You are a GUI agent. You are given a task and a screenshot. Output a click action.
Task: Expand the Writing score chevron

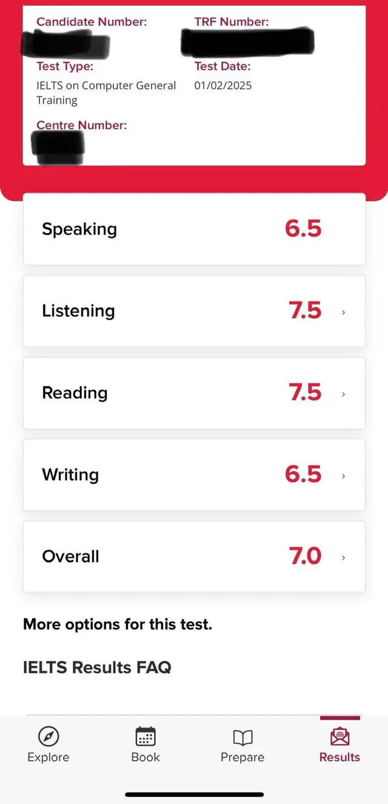(x=344, y=476)
